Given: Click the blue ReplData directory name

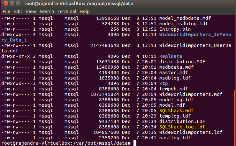Looking at the screenshot, I should [x=171, y=56].
